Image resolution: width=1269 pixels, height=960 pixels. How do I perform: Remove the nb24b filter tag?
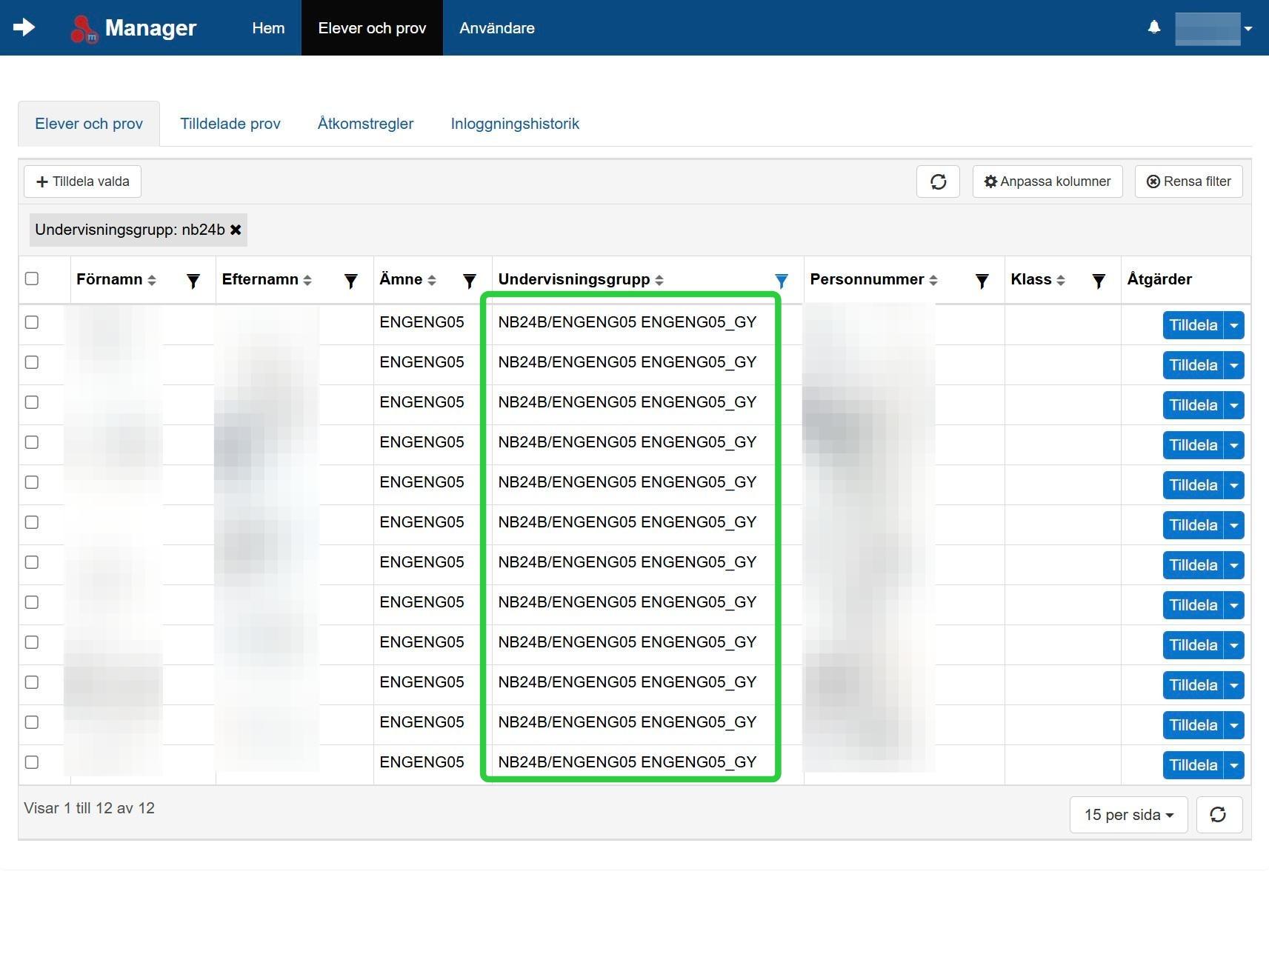coord(236,230)
